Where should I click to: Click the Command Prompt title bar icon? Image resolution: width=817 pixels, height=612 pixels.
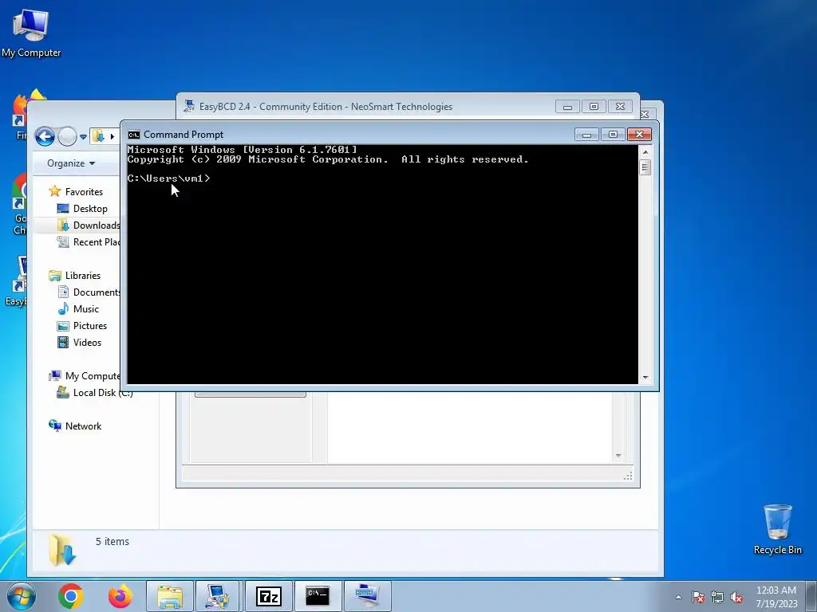(134, 135)
